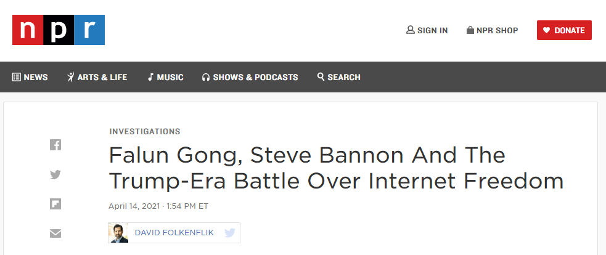Open the Arts & Life menu
The image size is (606, 255).
[97, 77]
